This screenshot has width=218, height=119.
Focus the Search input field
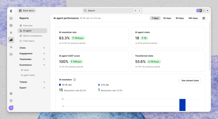point(113,11)
